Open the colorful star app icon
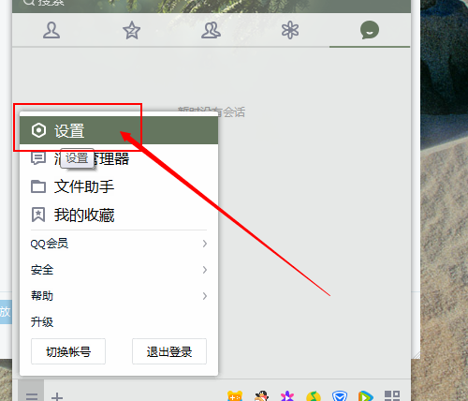 287,396
